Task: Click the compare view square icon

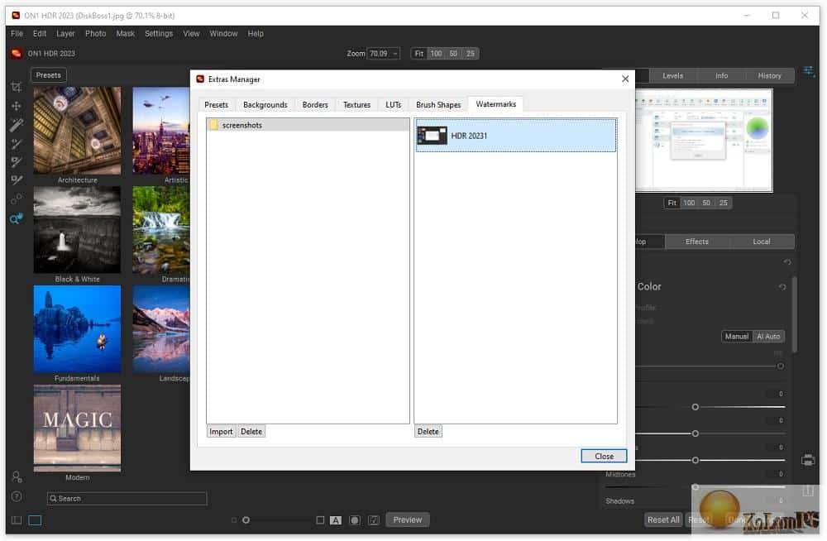Action: (320, 520)
